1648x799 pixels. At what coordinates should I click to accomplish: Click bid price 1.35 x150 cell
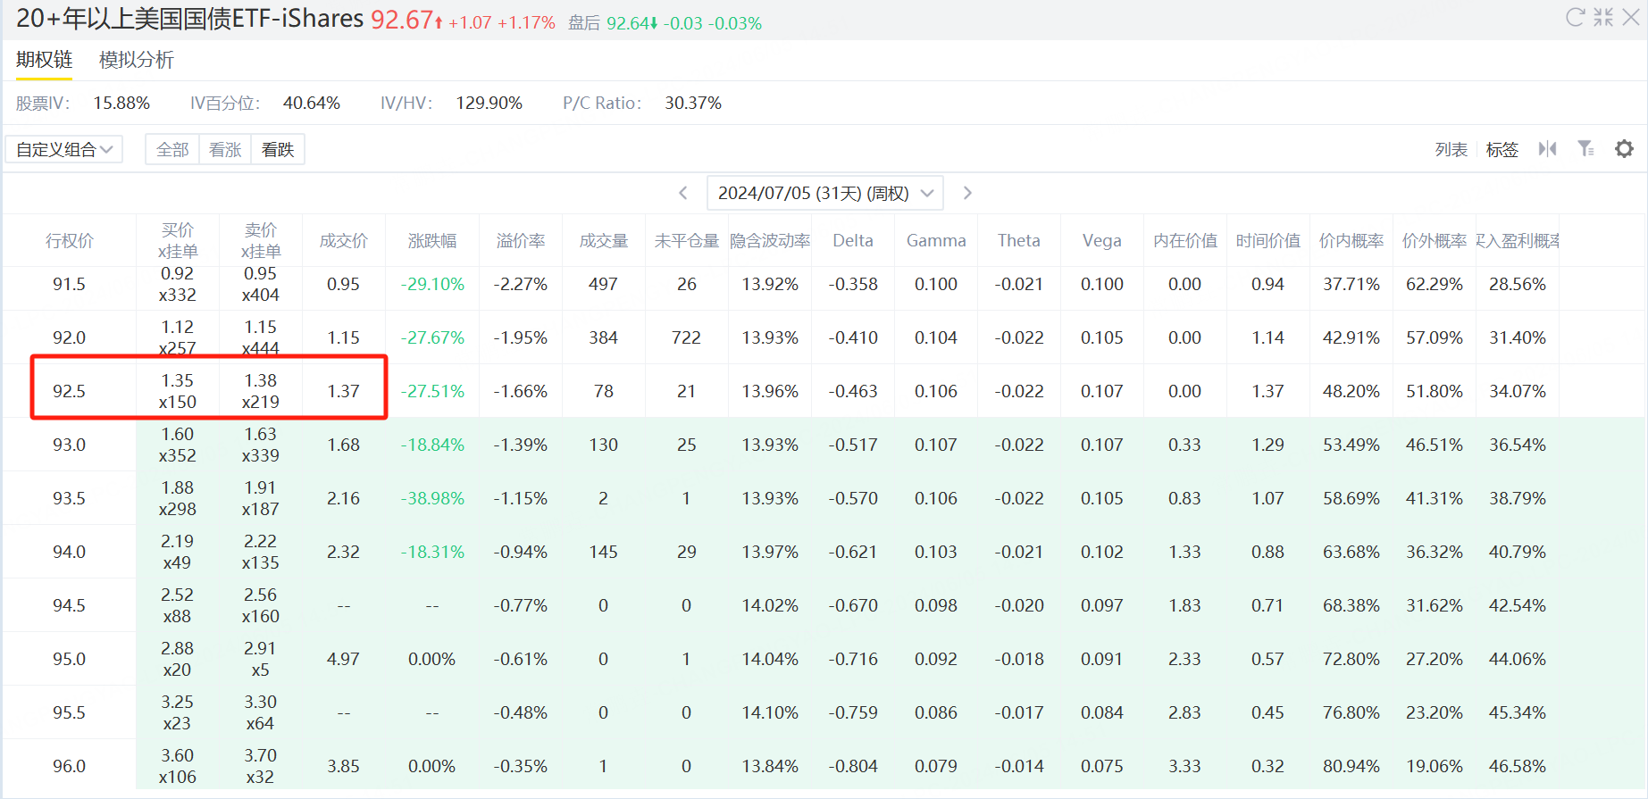178,391
